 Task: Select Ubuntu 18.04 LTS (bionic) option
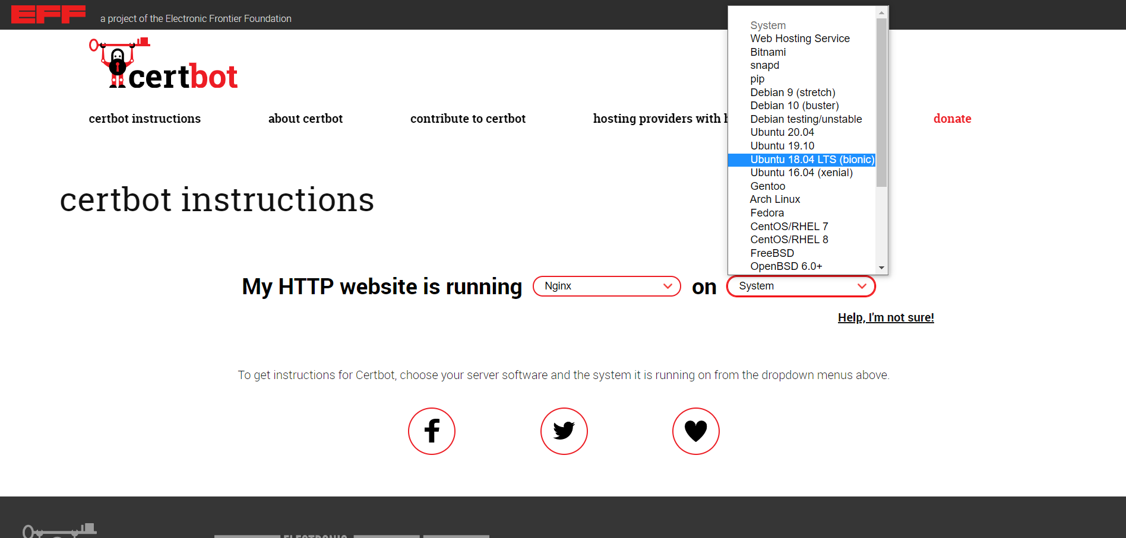coord(812,160)
